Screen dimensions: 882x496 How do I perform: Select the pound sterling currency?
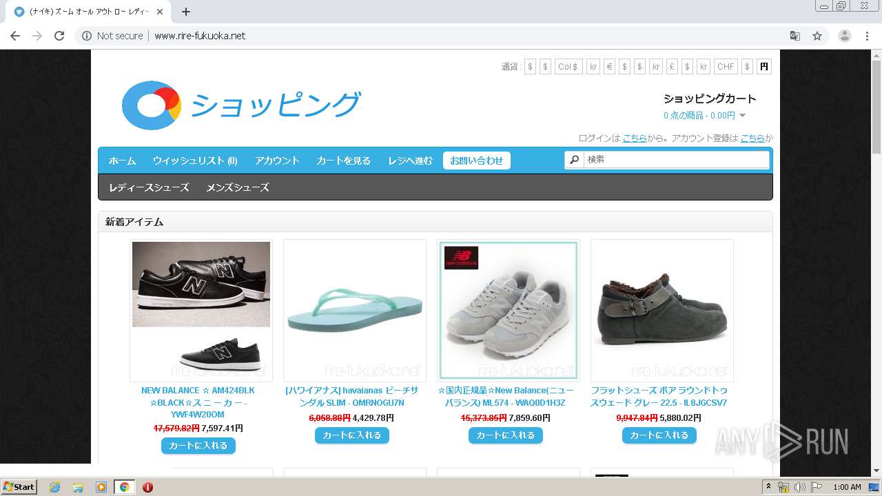coord(672,67)
